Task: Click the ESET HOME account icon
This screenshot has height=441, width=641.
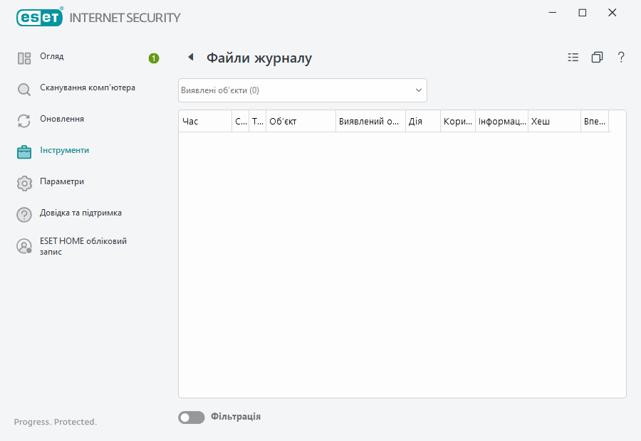Action: 24,245
